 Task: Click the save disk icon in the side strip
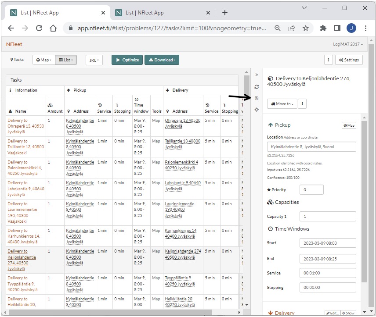click(x=257, y=98)
